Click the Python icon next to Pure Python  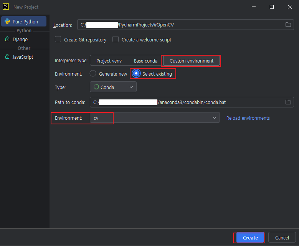pyautogui.click(x=7, y=21)
